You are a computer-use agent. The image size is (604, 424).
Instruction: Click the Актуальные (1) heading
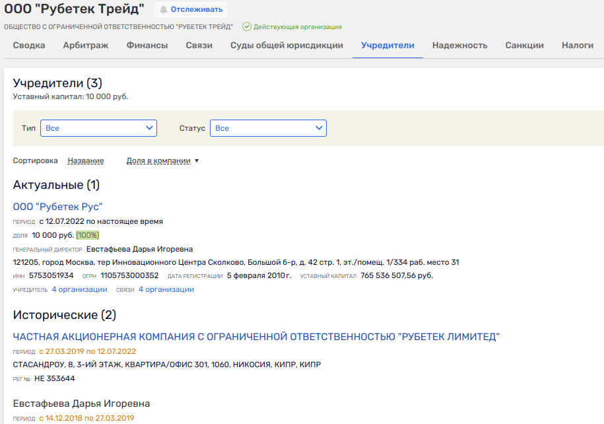tap(56, 185)
